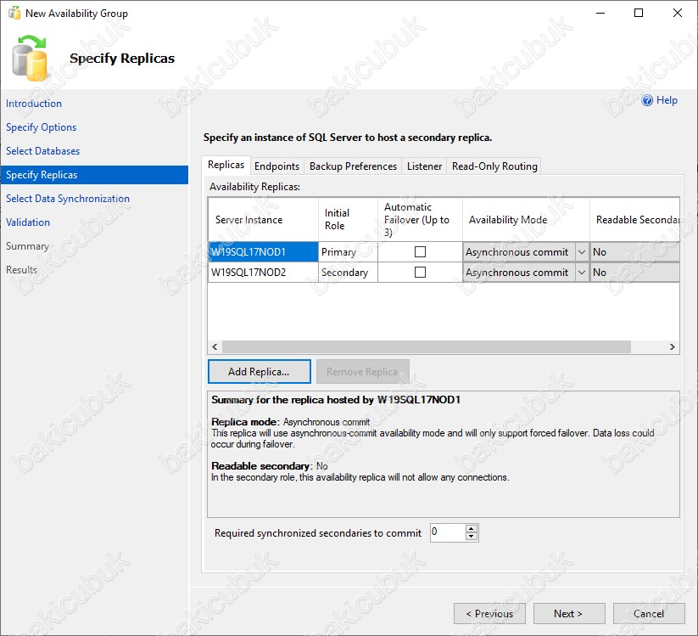This screenshot has width=698, height=636.
Task: Click the New Availability Group title bar icon
Action: click(x=14, y=14)
